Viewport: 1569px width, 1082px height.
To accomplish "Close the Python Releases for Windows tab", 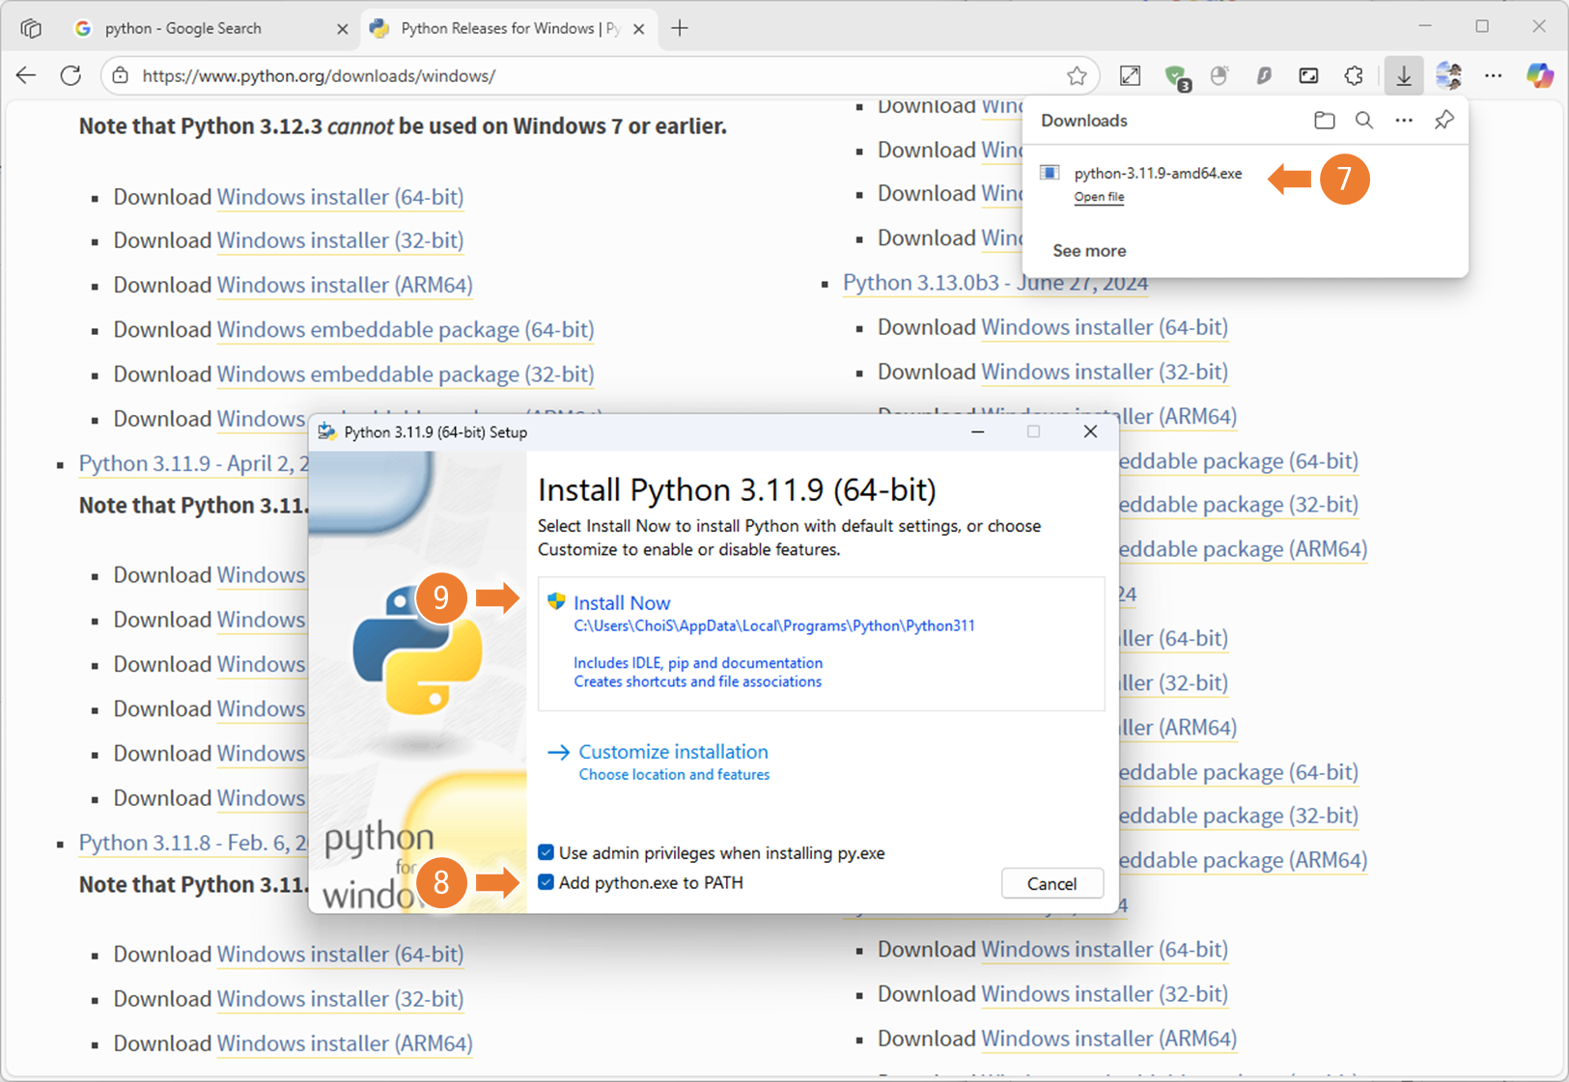I will point(638,29).
